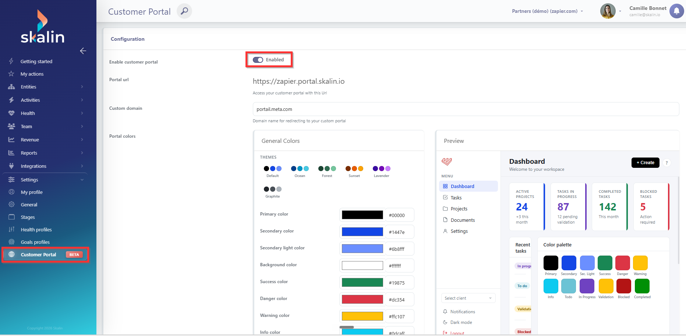This screenshot has width=686, height=336.
Task: Click the Revenue chart icon in sidebar
Action: coord(11,140)
